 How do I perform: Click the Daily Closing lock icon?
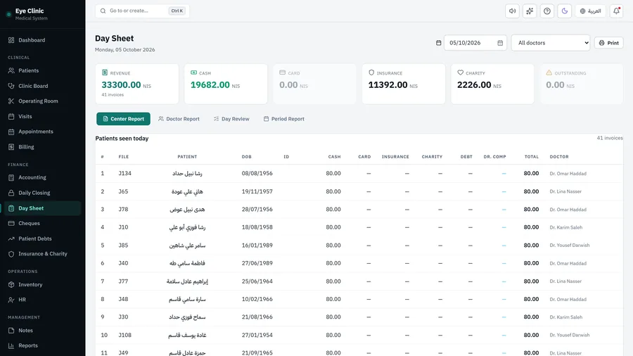tap(11, 193)
